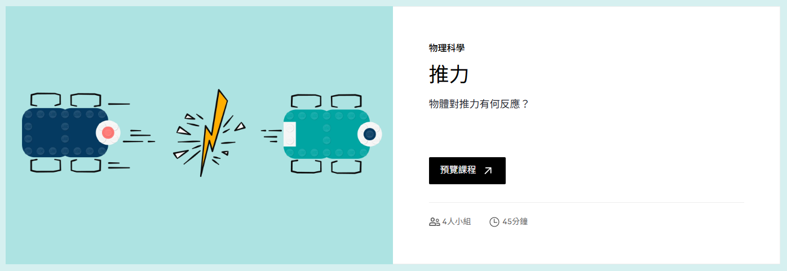The height and width of the screenshot is (271, 787).
Task: Click the 45分鐘 duration text
Action: (x=515, y=222)
